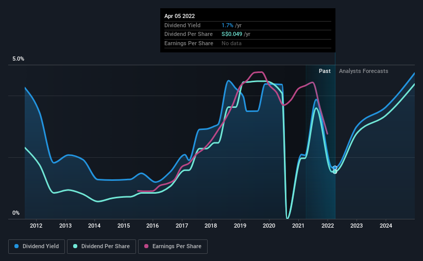423x261 pixels.
Task: Click the 2013 x-axis label
Action: (x=65, y=226)
